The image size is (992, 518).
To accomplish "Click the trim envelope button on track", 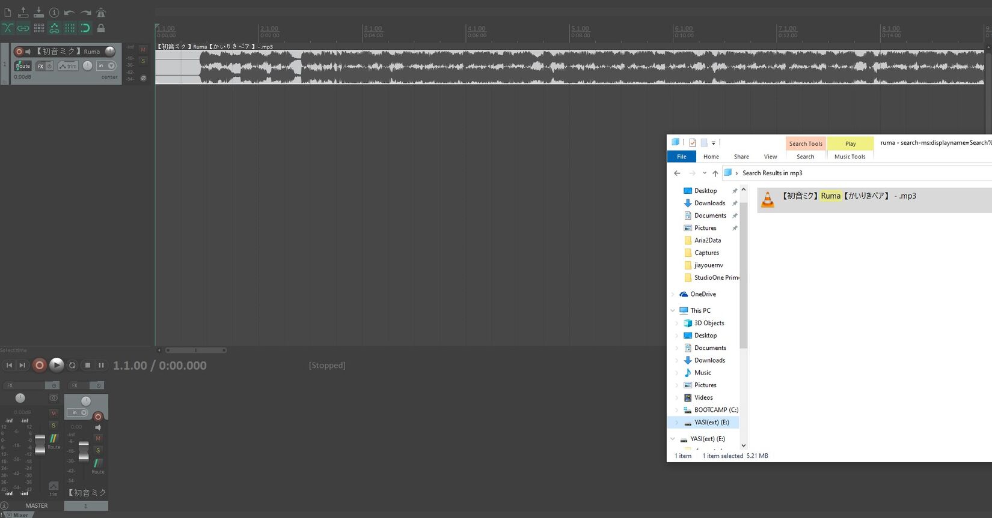I will coord(68,66).
